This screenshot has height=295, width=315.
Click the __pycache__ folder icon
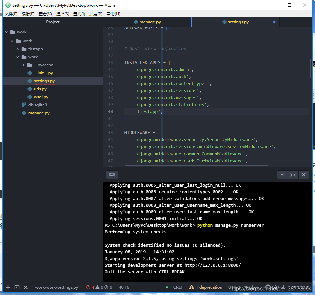(30, 65)
